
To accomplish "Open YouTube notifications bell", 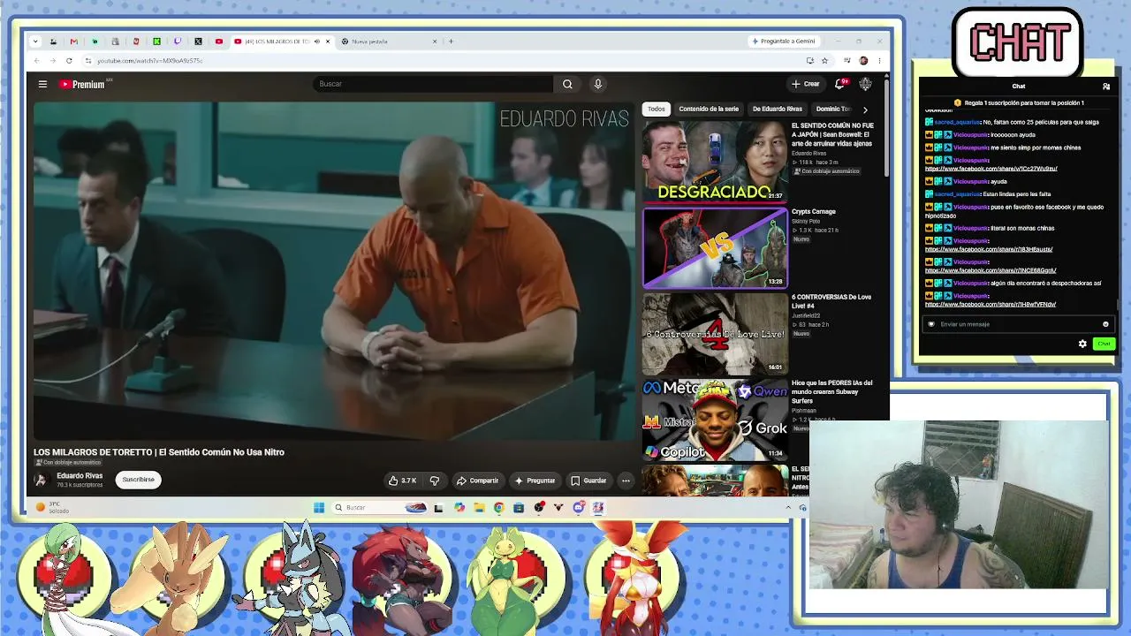I will [840, 84].
